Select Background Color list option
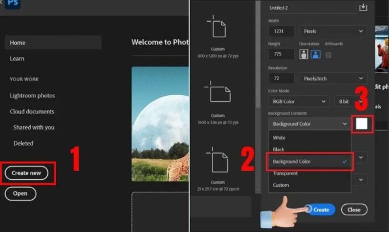 click(x=310, y=161)
